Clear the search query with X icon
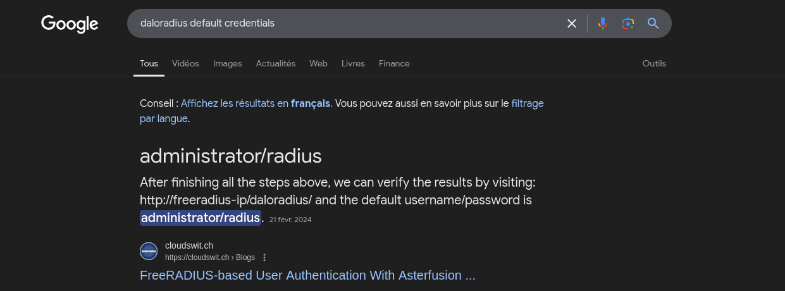The height and width of the screenshot is (291, 785). 572,23
